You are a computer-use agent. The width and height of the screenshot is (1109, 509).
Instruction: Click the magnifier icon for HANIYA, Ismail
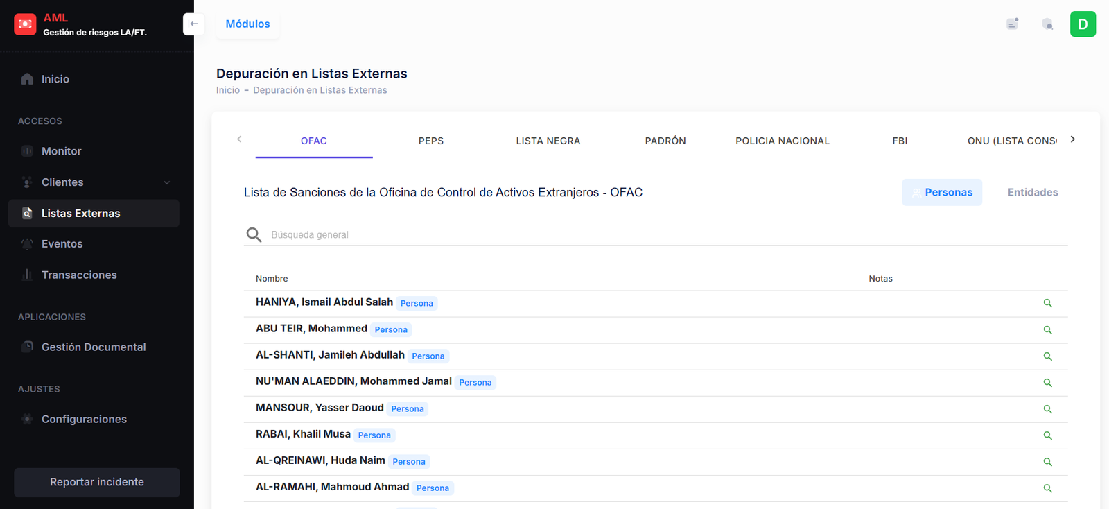click(x=1047, y=303)
